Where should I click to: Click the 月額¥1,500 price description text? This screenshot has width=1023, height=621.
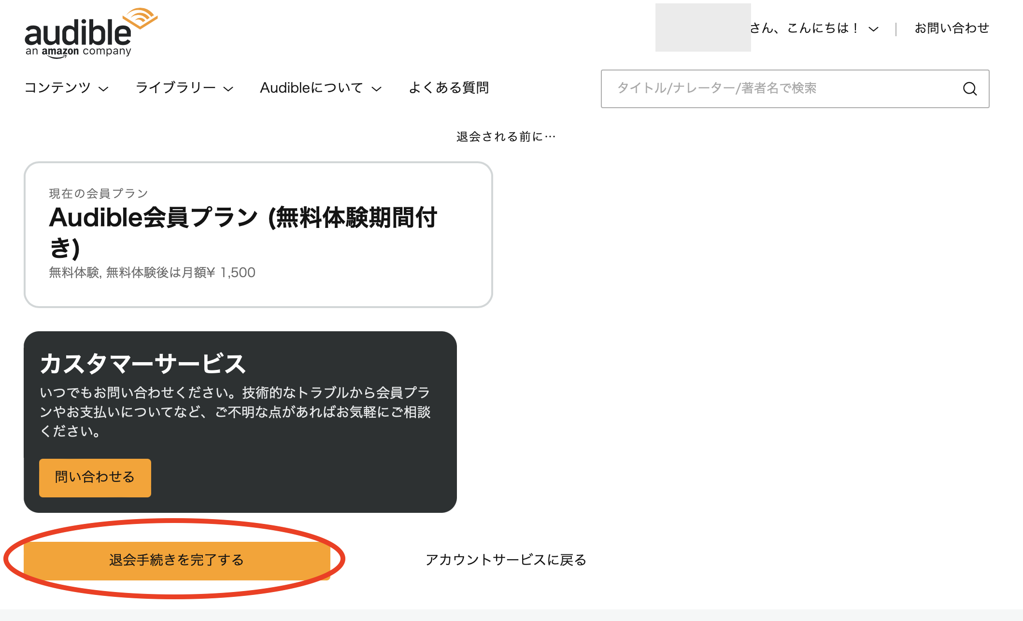point(152,273)
